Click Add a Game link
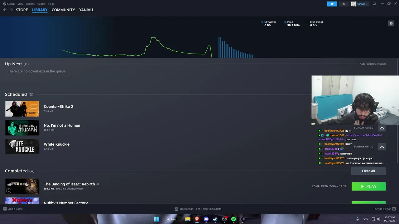This screenshot has height=224, width=399. (x=15, y=209)
